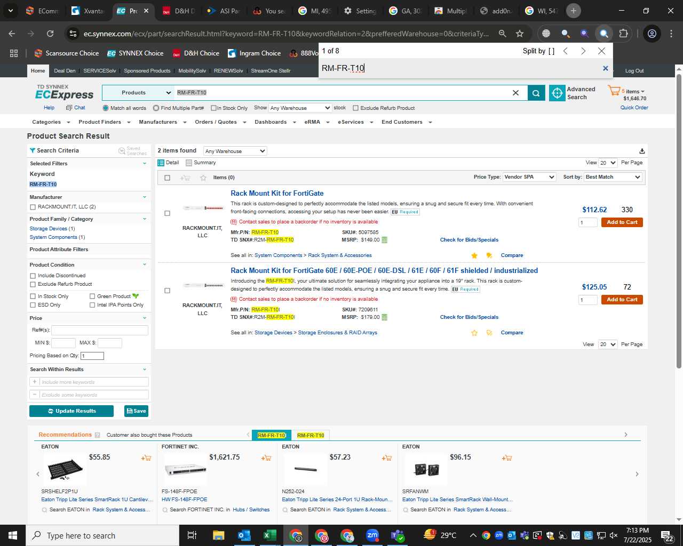Bookmark this page star icon
Screen dimensions: 683x546
(520, 34)
